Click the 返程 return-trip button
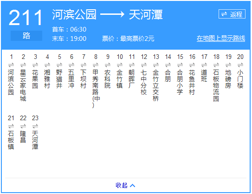Viewport: 252px width, 194px height. click(x=232, y=14)
